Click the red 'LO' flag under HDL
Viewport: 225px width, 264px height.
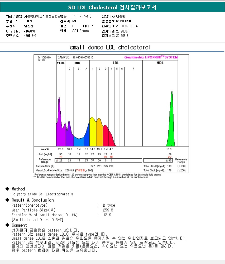170,157
